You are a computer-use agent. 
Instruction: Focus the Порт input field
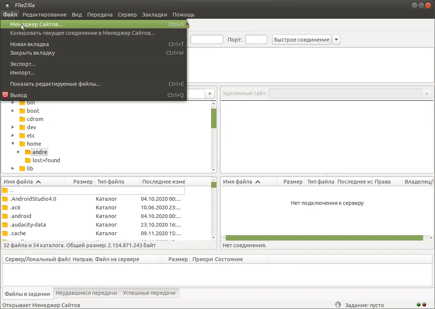click(256, 39)
